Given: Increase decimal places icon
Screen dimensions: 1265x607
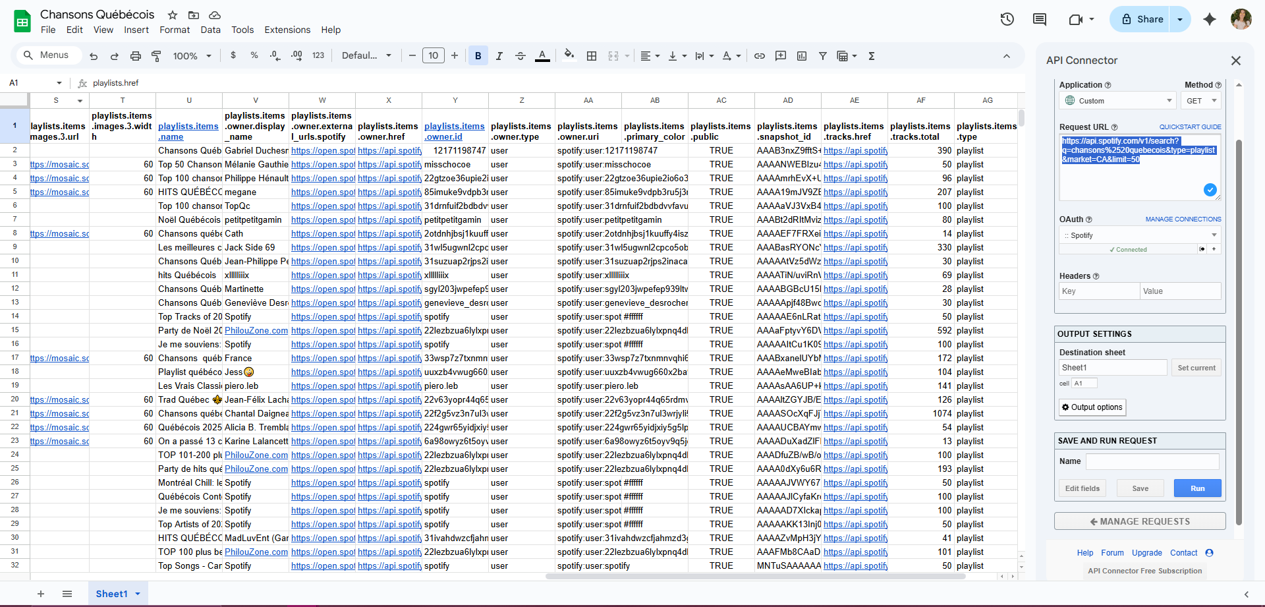Looking at the screenshot, I should pos(296,55).
